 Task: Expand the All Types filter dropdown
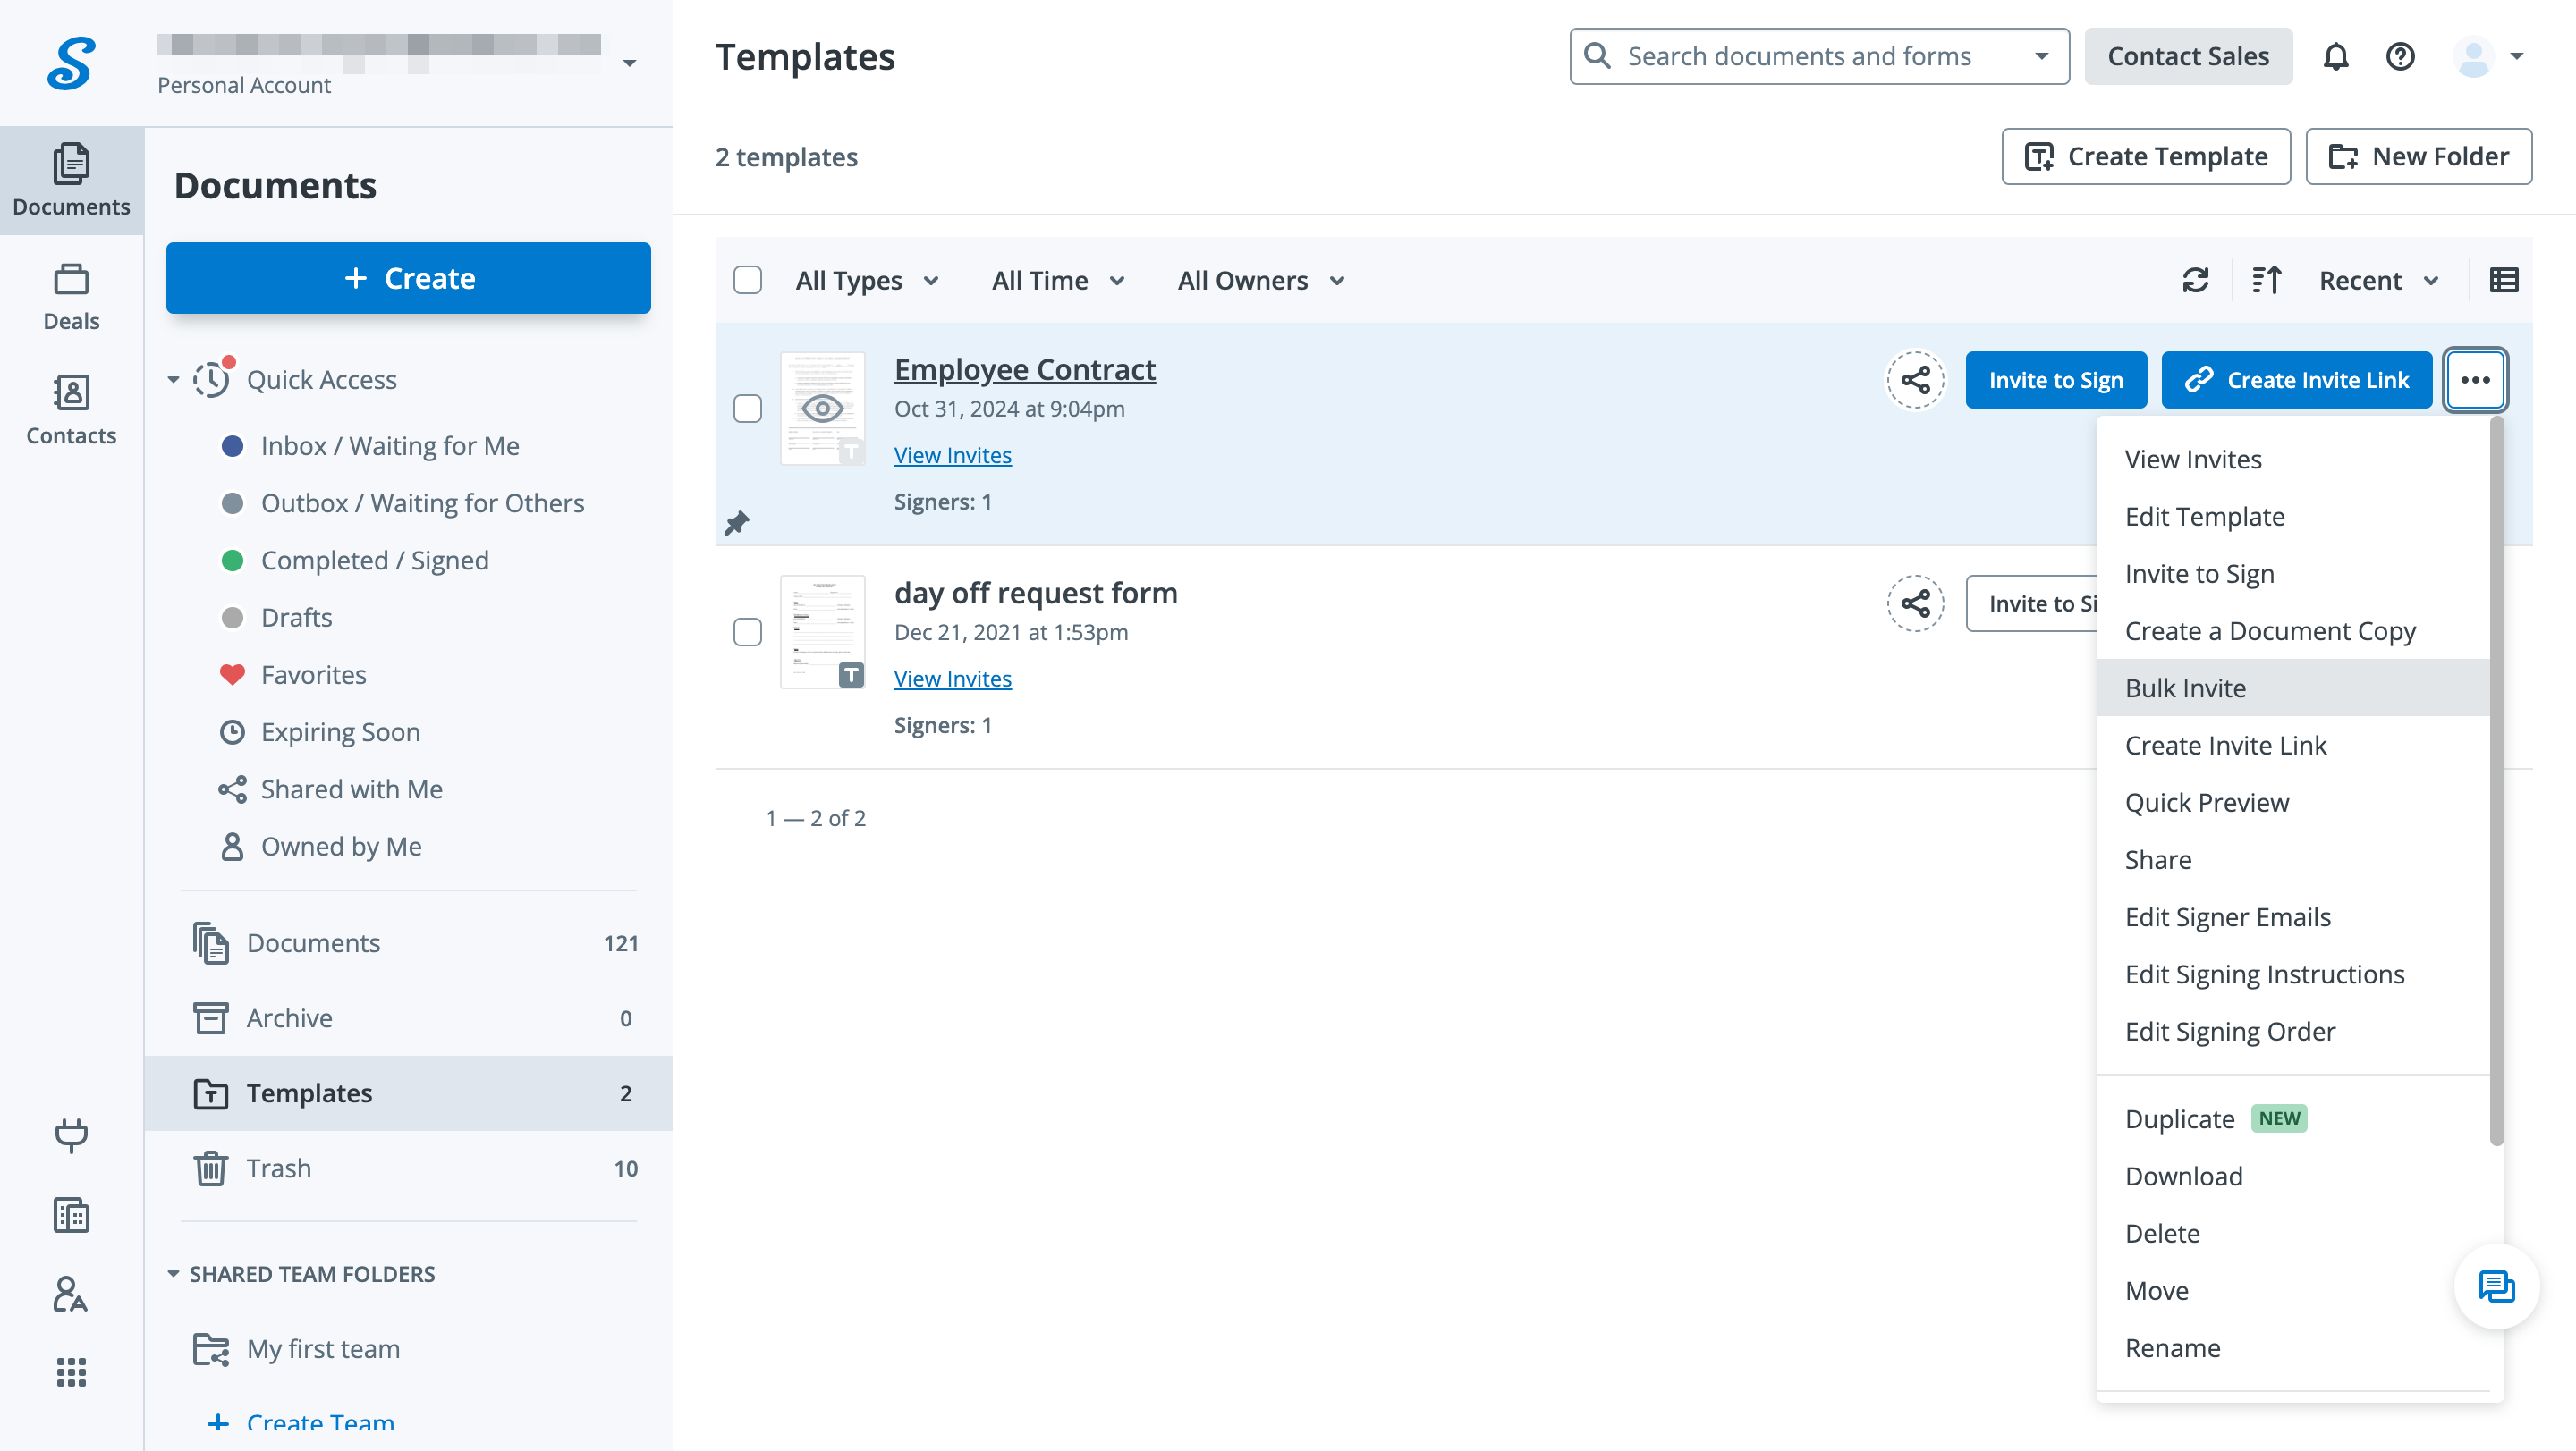pyautogui.click(x=866, y=281)
